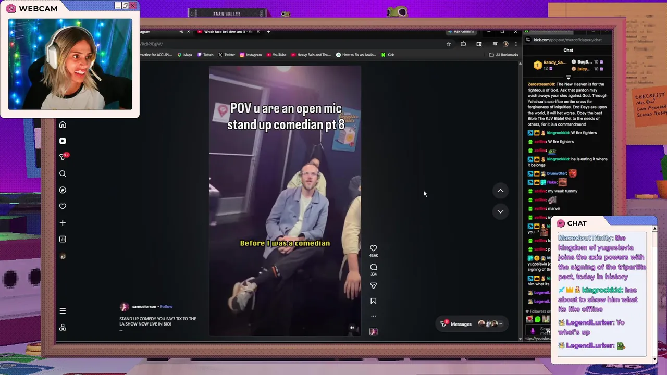The width and height of the screenshot is (667, 375).
Task: Mute the Instagram tab speaker icon
Action: 181,32
